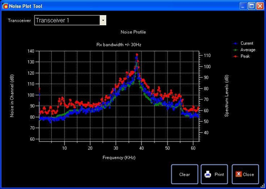Click the 'Frequency (KHz)' axis label
The image size is (266, 189).
click(119, 158)
